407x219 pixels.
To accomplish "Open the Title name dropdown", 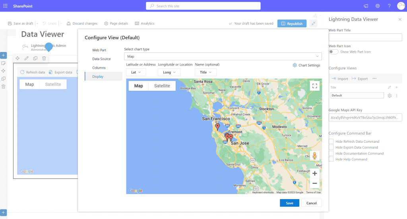I will 205,72.
